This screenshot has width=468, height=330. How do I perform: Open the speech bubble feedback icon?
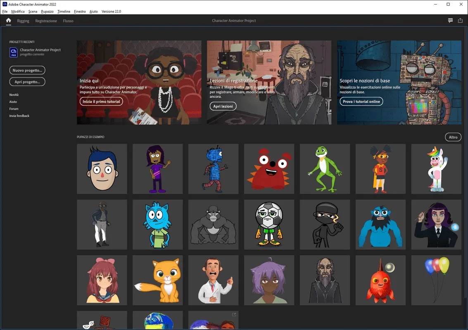(x=450, y=21)
